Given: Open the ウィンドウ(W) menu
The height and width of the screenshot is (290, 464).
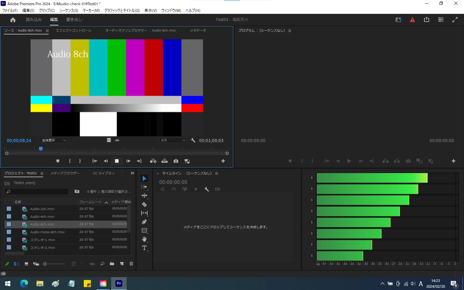Looking at the screenshot, I should pyautogui.click(x=171, y=11).
